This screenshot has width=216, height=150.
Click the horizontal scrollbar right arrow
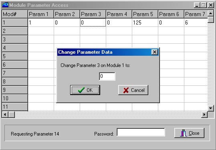[x=204, y=114]
